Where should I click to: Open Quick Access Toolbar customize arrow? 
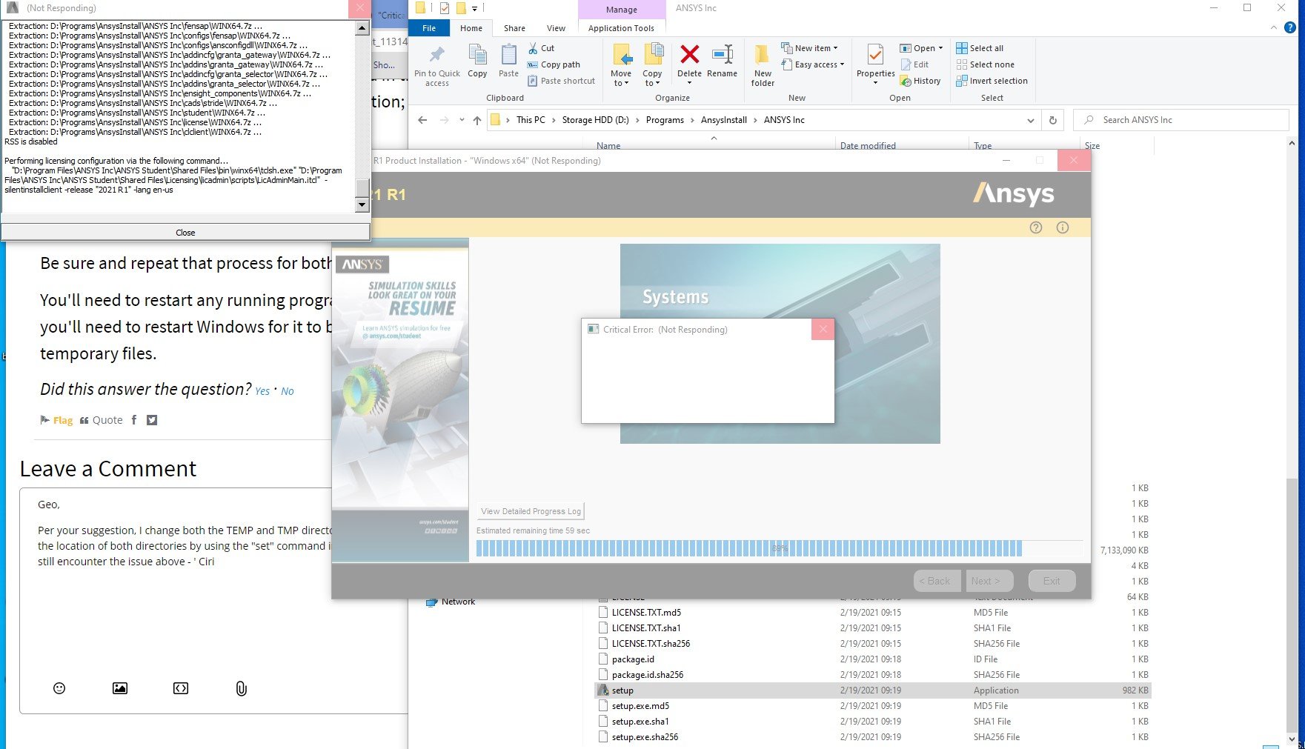(475, 9)
